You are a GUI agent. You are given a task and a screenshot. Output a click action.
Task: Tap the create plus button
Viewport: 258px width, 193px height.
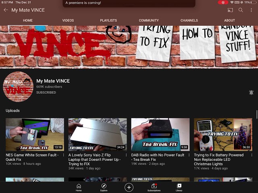pyautogui.click(x=129, y=187)
